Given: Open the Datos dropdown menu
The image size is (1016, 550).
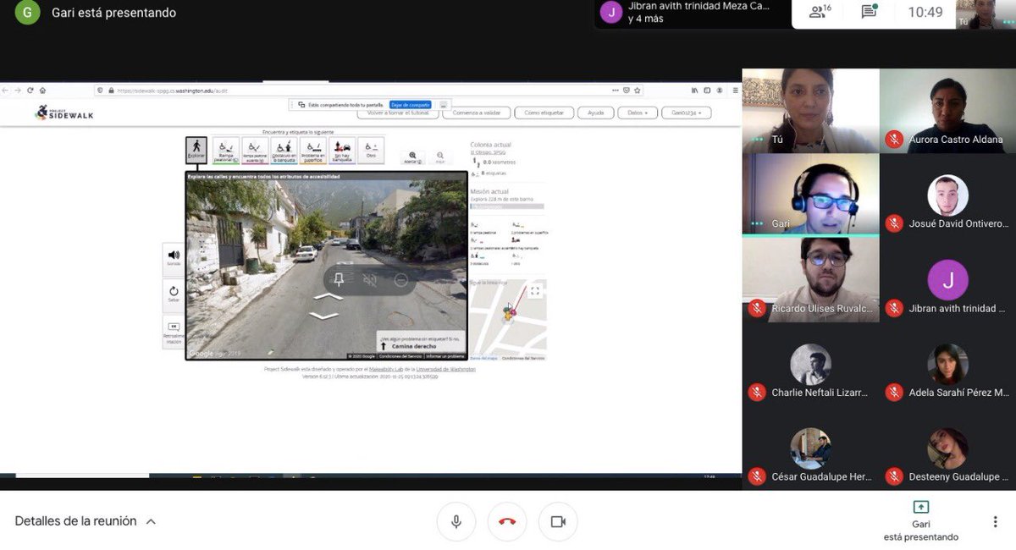Looking at the screenshot, I should [638, 113].
